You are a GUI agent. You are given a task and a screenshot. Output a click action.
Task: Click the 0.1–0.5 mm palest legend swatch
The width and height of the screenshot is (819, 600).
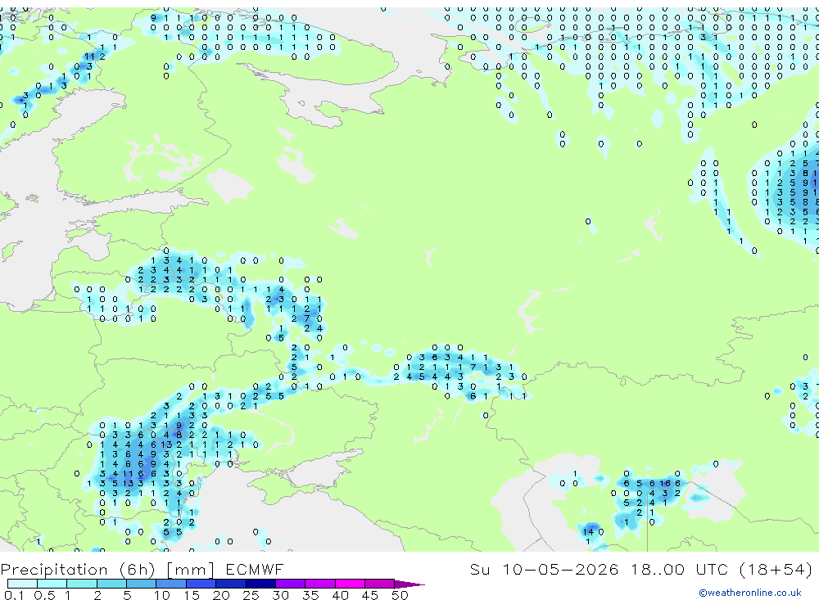tap(22, 584)
